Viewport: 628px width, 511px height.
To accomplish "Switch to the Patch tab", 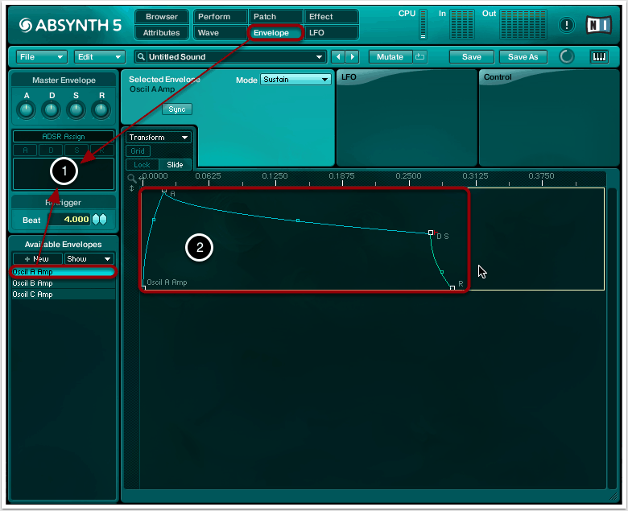I will [276, 17].
